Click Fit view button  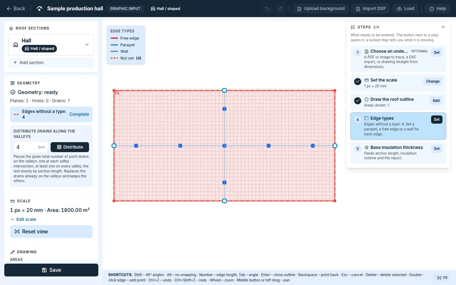click(x=442, y=278)
